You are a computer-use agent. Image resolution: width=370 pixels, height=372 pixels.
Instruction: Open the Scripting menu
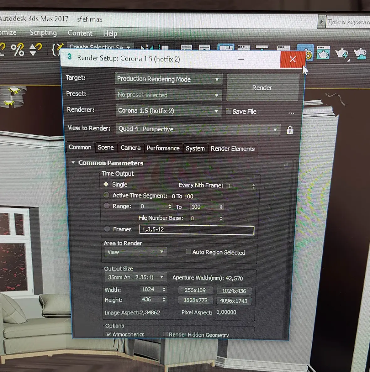(43, 33)
